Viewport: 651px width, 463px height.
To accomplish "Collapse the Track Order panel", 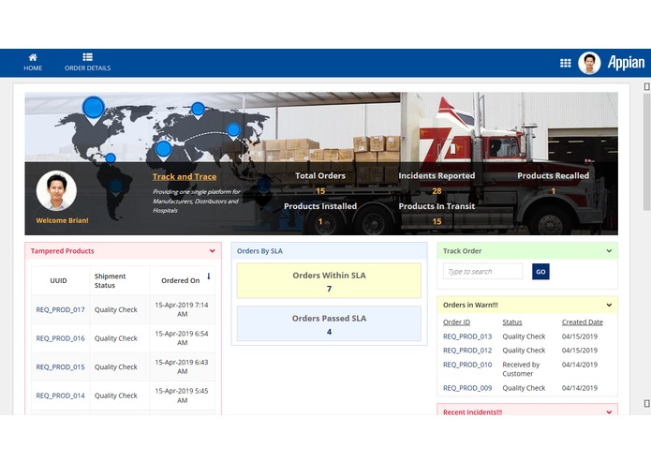I will (609, 251).
